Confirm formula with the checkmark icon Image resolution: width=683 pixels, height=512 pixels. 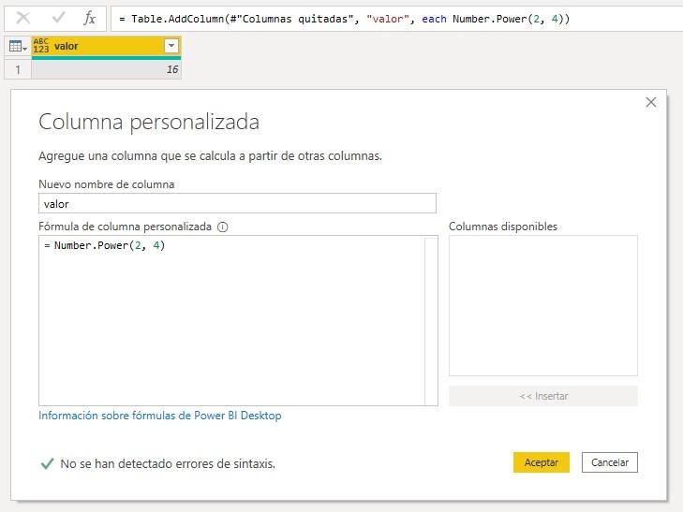click(58, 18)
